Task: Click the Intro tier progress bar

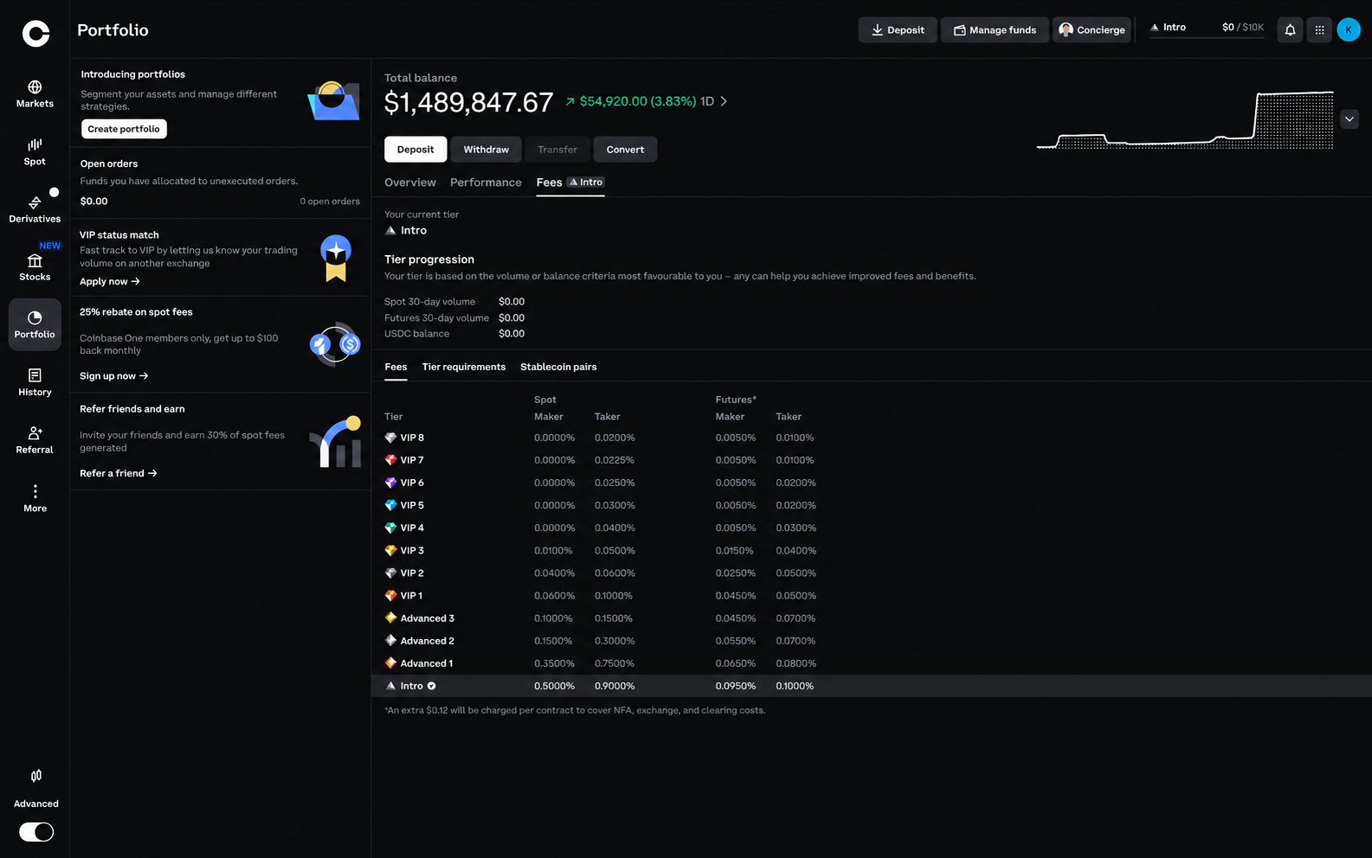Action: (x=1207, y=36)
